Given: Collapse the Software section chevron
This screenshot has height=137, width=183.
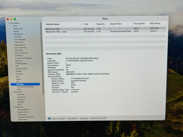Looking at the screenshot, I should pos(14,107).
